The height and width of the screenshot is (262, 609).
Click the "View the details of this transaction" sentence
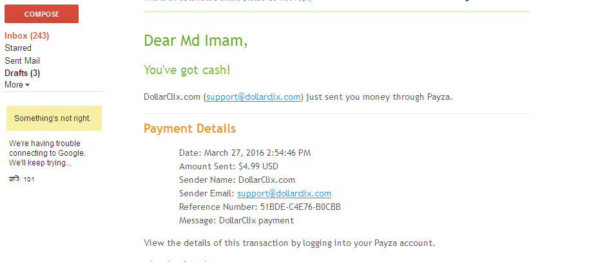(x=289, y=243)
